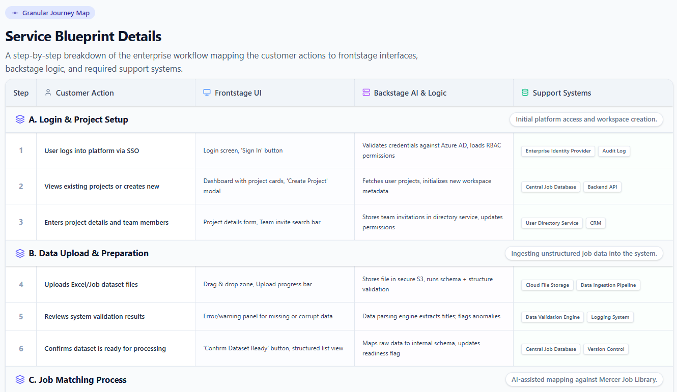Screen dimensions: 677x392
Task: Click step number 6
Action: (x=21, y=348)
